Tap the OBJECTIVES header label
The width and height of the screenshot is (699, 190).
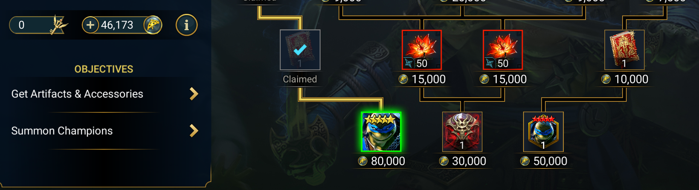pos(104,69)
